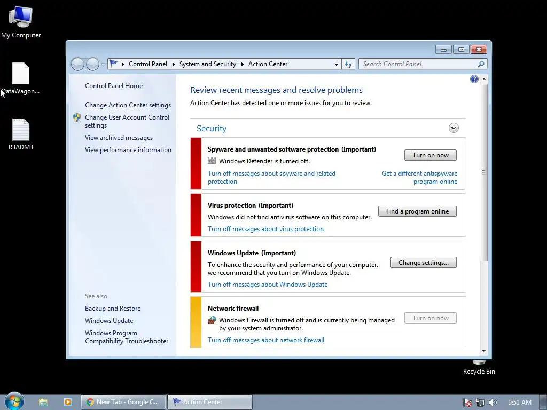Open Change Action Center settings

(x=128, y=105)
